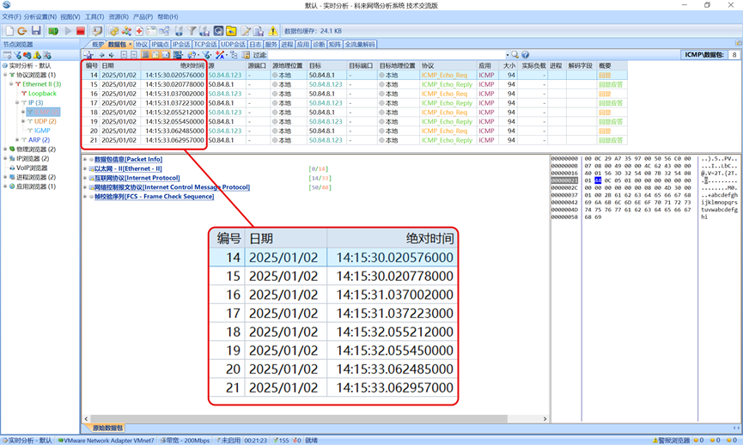The width and height of the screenshot is (743, 445).
Task: Open the filter dropdown arrow
Action: pos(507,55)
